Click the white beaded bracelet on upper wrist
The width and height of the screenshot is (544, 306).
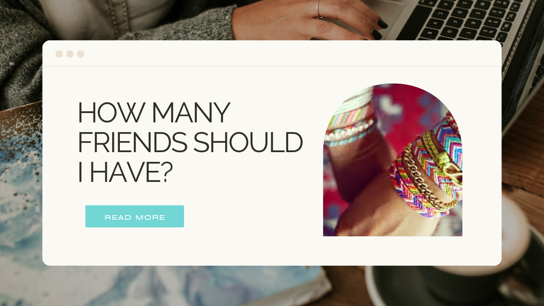pos(349,130)
